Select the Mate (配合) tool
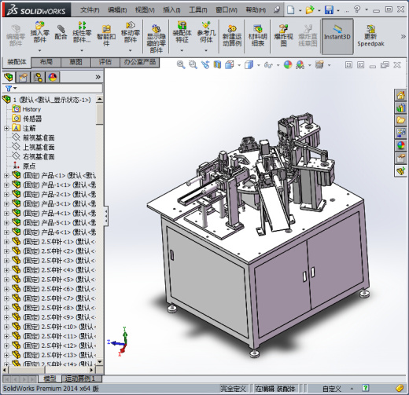 click(61, 32)
